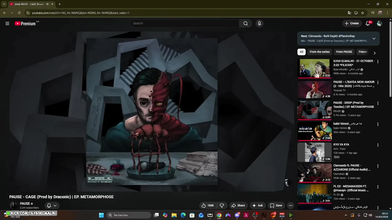Open Chrome media control icon
The height and width of the screenshot is (220, 392).
[373, 13]
